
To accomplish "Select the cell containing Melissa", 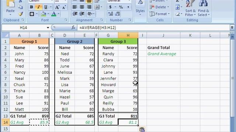I will point(65,72).
